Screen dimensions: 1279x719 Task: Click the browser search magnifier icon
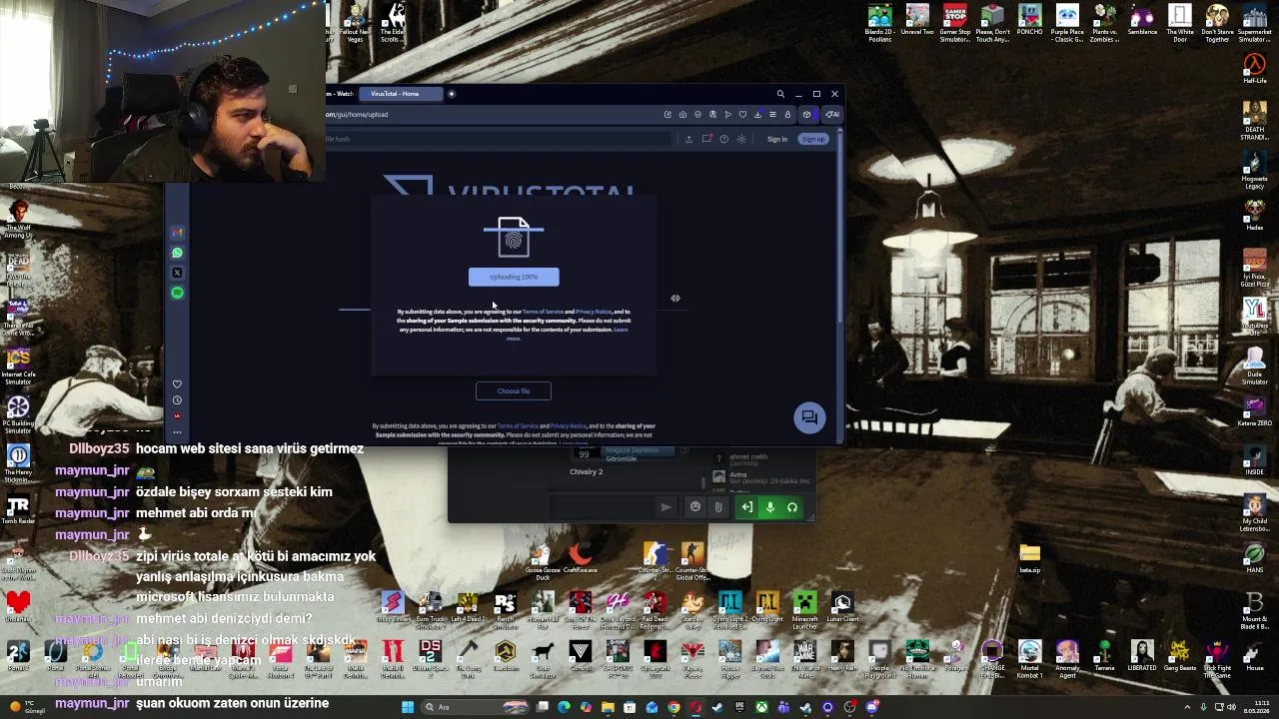[x=780, y=94]
